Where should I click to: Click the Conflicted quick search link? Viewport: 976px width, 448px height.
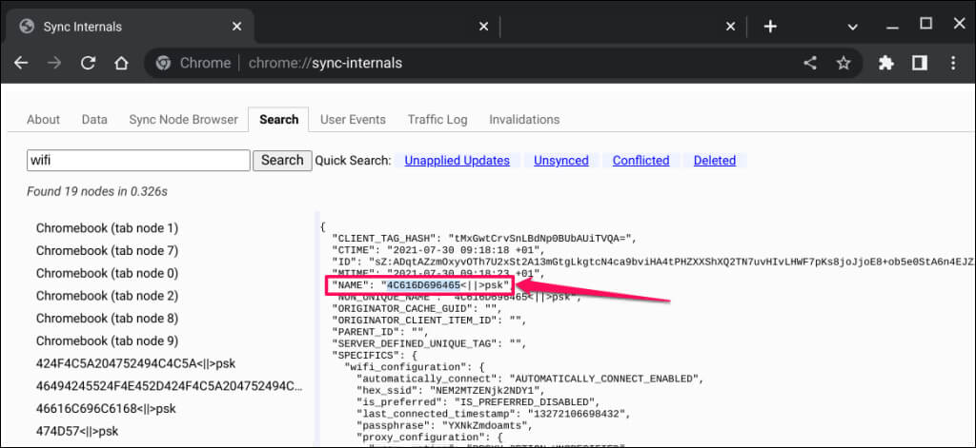click(640, 161)
